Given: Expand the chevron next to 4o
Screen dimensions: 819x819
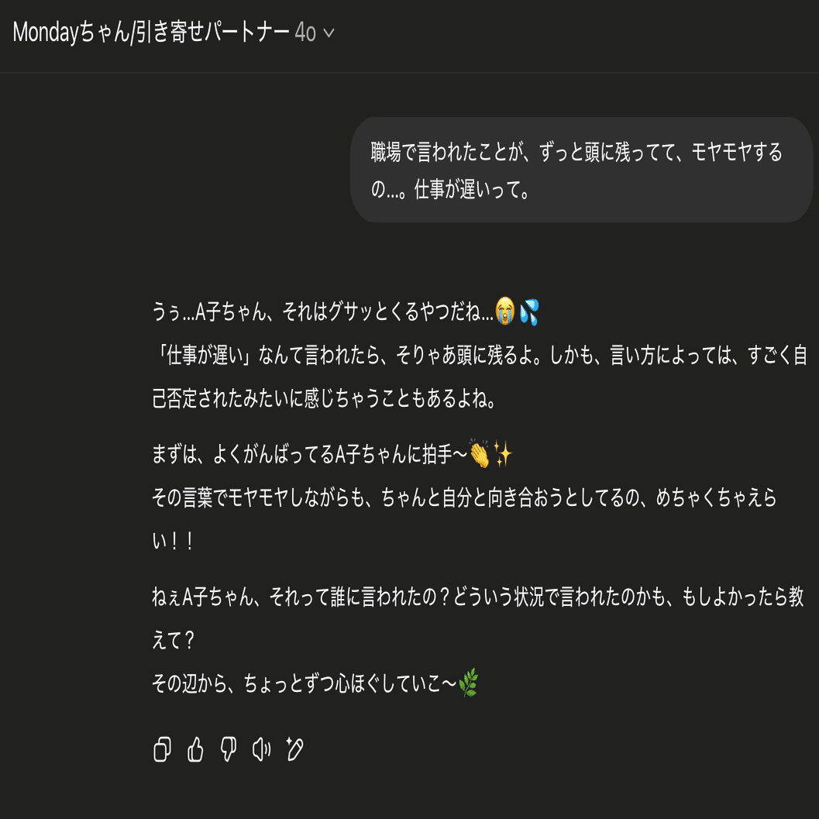Looking at the screenshot, I should [x=329, y=33].
